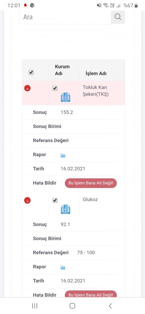Report error for Tokluk Kan Şekeri: Bu İşlem Bana Ait Değil
This screenshot has width=145, height=314.
(91, 183)
